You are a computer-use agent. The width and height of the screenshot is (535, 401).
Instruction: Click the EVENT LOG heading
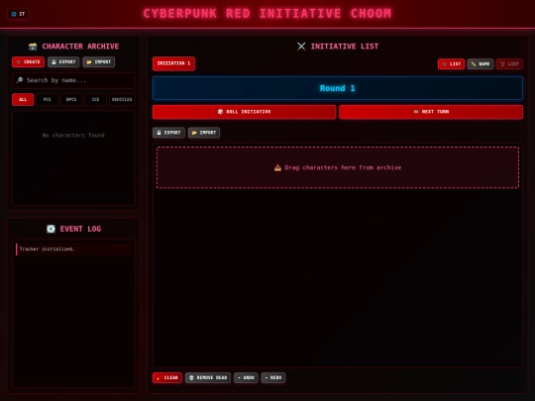80,229
